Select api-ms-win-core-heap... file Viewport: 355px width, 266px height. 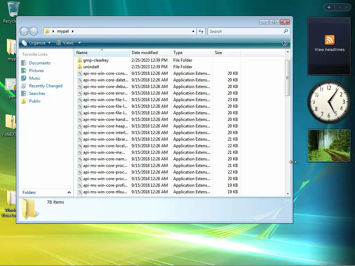[105, 126]
